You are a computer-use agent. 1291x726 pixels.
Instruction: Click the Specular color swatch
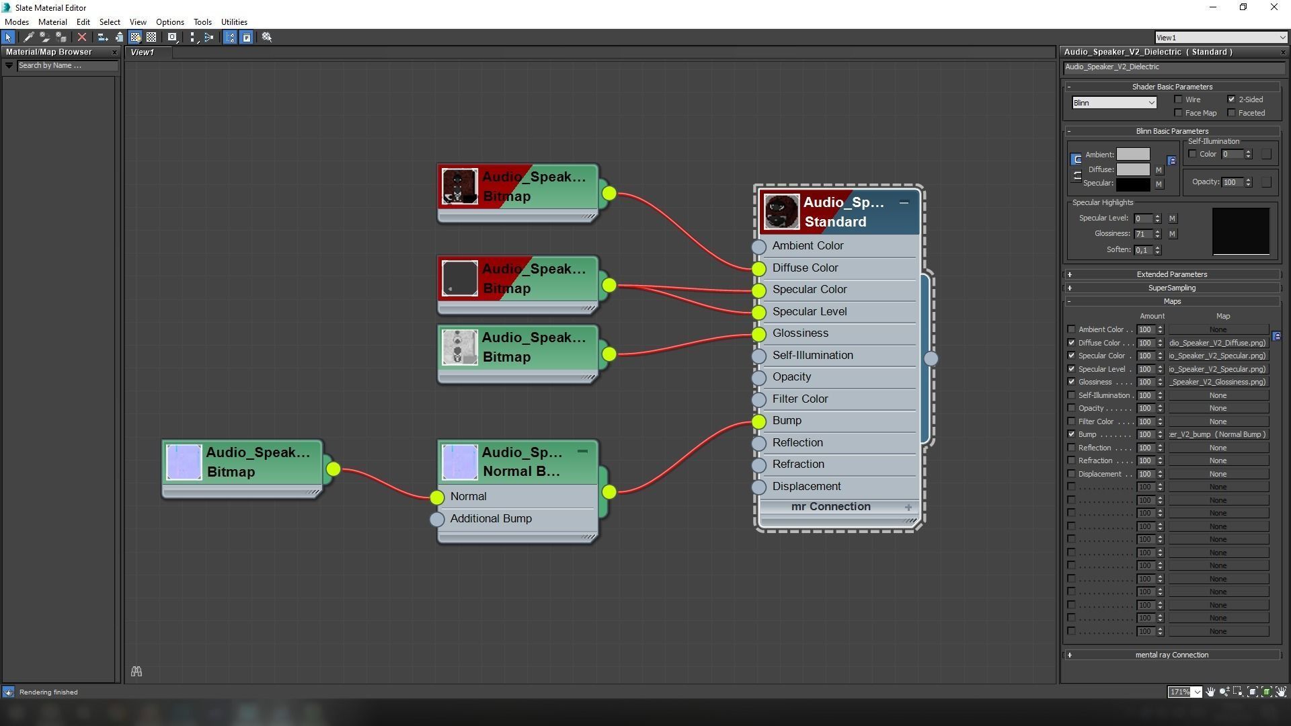click(1133, 184)
